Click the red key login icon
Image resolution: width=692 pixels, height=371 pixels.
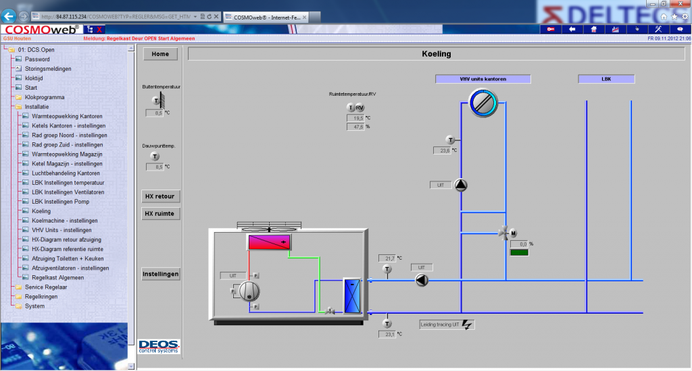551,29
